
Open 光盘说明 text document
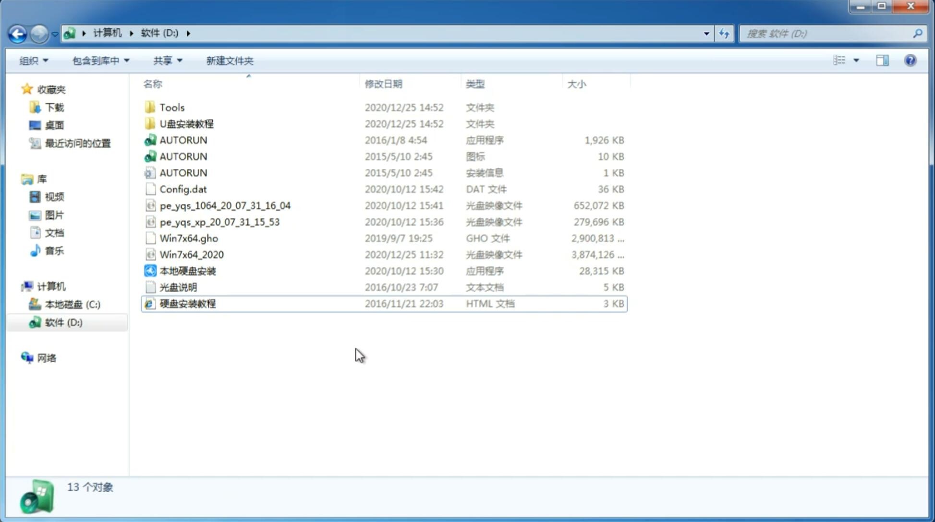pyautogui.click(x=179, y=287)
